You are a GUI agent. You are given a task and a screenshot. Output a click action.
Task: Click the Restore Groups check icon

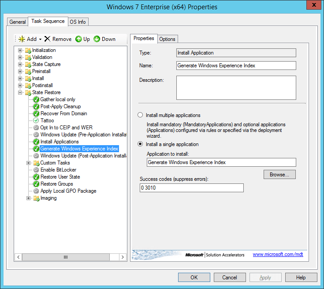coord(36,184)
